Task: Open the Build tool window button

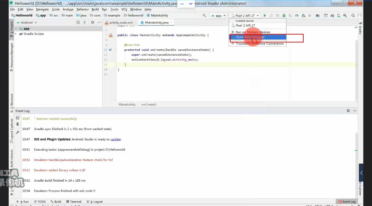Action: [56, 201]
